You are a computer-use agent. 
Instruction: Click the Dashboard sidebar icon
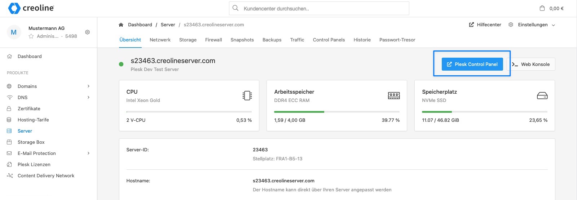[x=9, y=56]
